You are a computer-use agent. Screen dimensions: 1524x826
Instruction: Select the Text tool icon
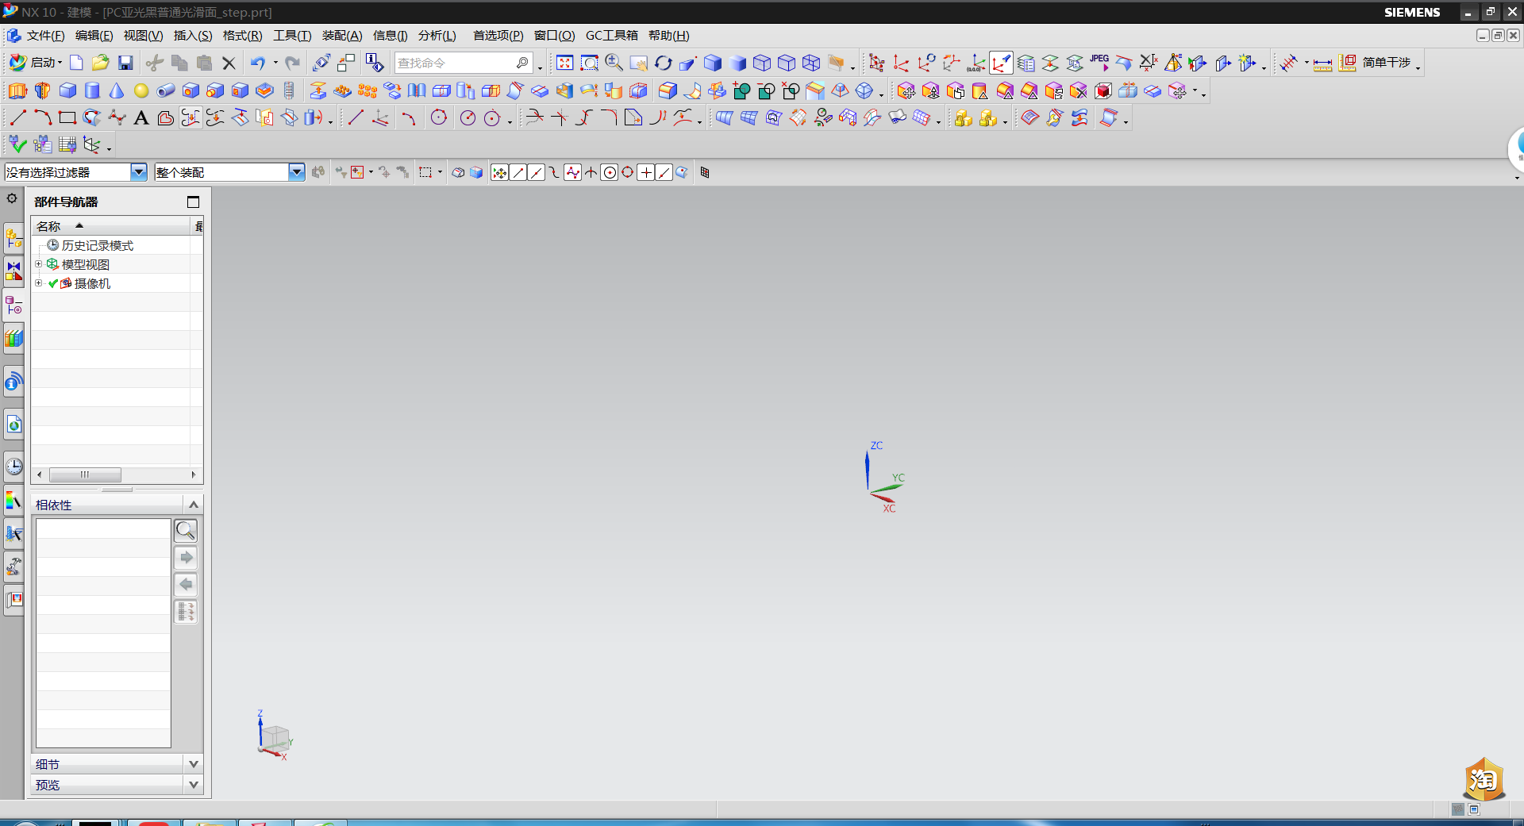tap(141, 118)
